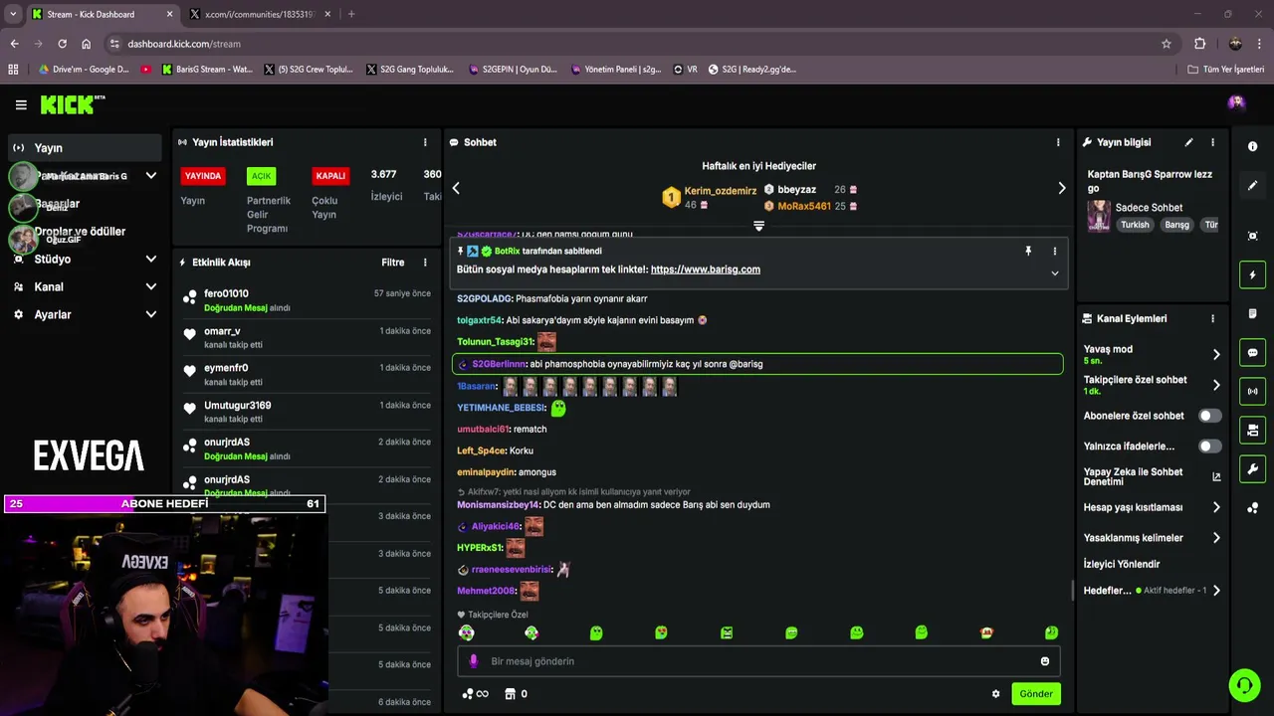Click the Chrome address bar

637,44
